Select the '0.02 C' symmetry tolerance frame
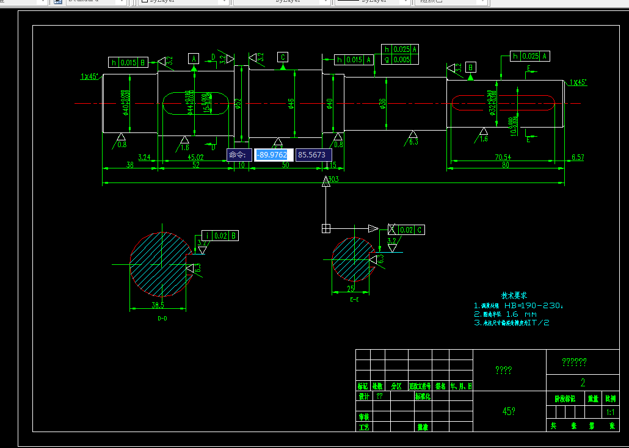Viewport: 629px width, 448px height. click(406, 230)
